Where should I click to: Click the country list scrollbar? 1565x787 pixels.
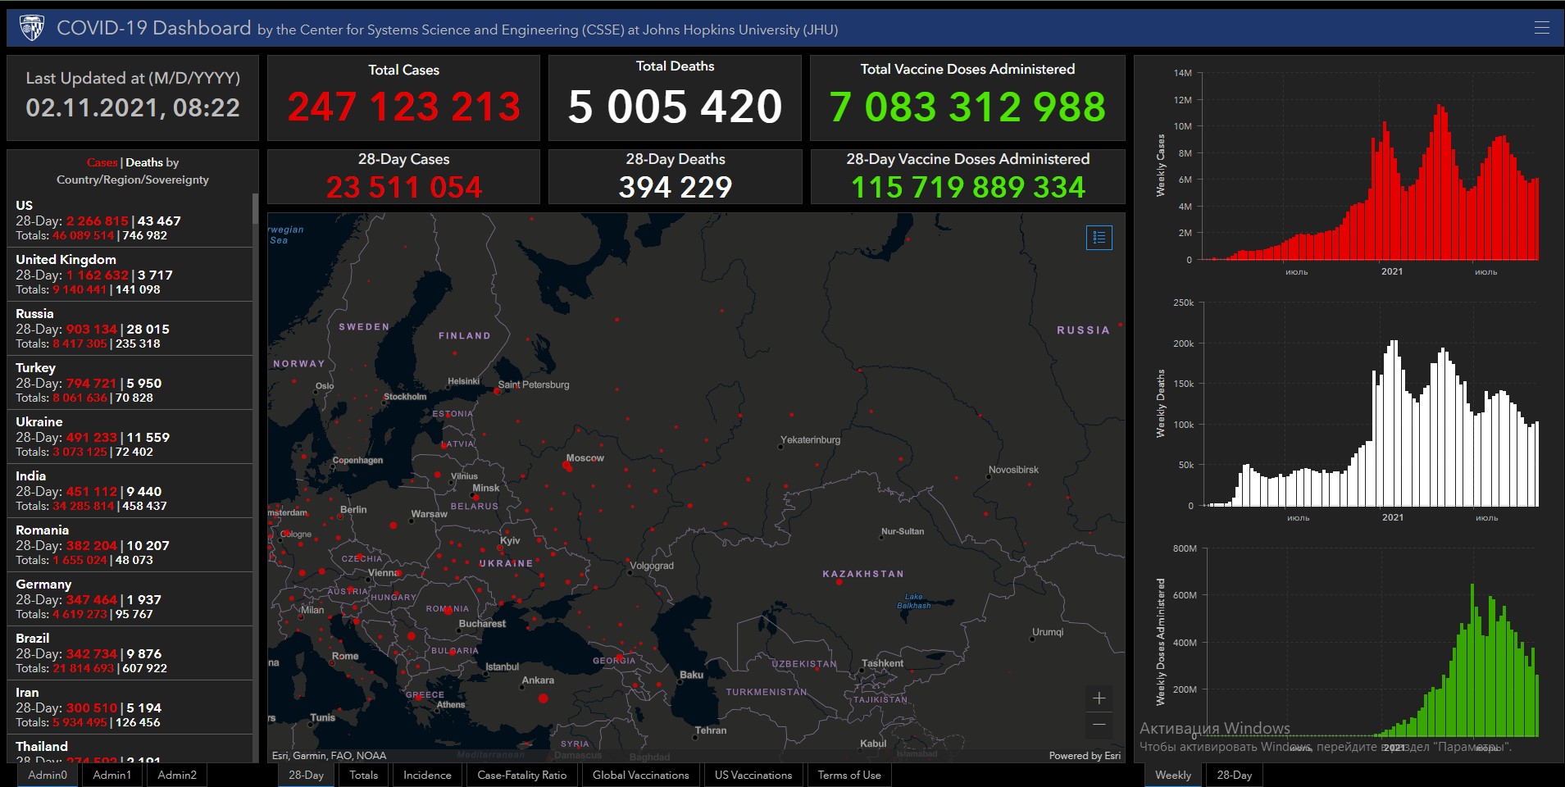pyautogui.click(x=255, y=209)
